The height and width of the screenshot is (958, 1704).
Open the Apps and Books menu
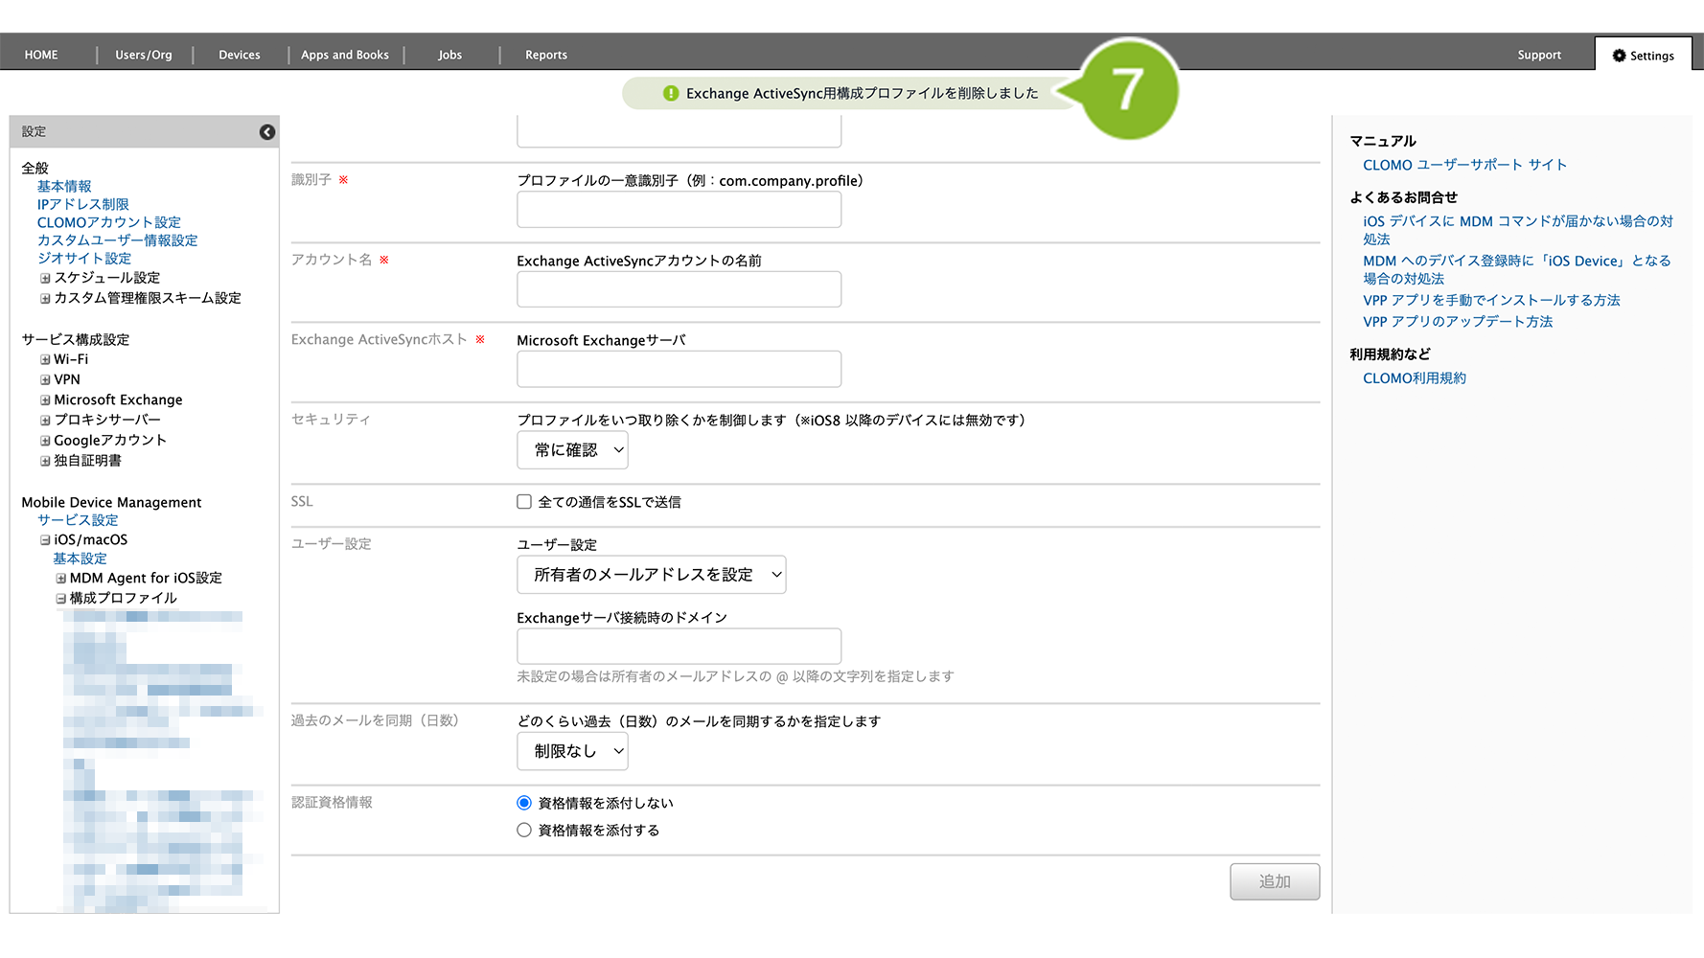[344, 55]
